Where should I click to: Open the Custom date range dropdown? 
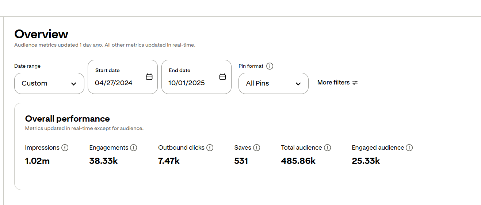[49, 83]
